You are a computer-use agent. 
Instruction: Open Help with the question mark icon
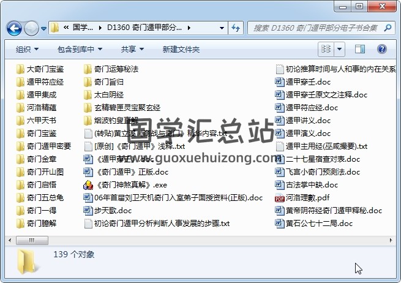click(x=381, y=49)
